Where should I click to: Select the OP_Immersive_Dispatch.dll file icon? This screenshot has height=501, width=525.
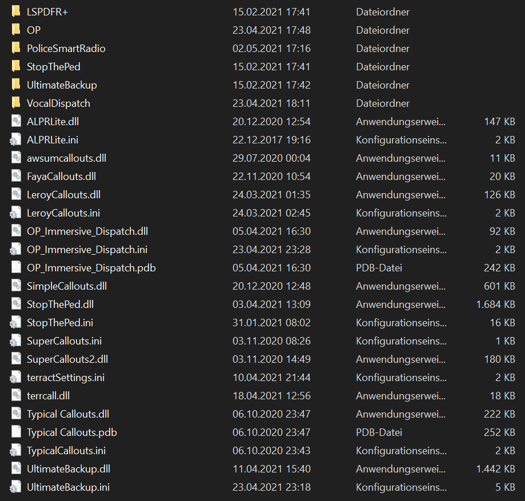pos(16,231)
